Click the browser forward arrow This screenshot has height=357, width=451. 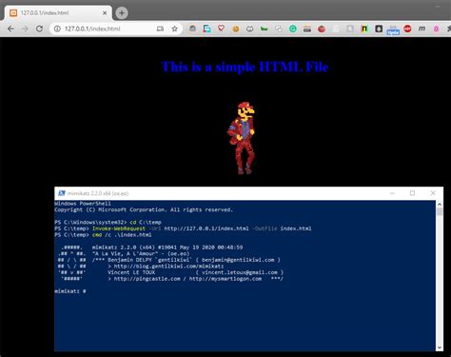tap(25, 29)
